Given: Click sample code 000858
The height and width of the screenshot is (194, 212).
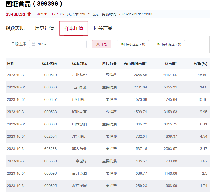Looking at the screenshot, I should (51, 87).
